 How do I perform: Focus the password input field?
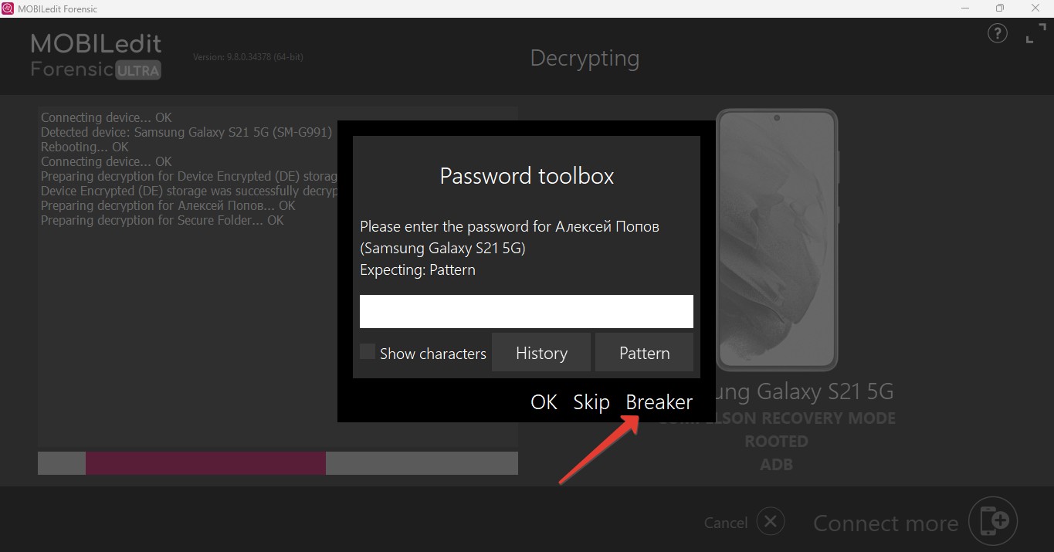click(x=527, y=311)
